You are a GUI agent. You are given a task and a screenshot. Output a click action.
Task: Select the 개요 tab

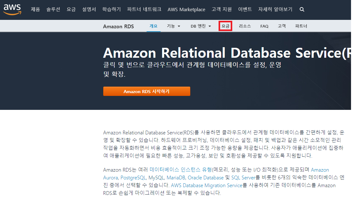[x=154, y=26]
